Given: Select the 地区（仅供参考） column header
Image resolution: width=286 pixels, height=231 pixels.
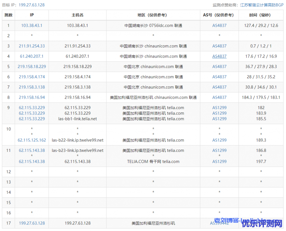Looking at the screenshot, I should (153, 15).
